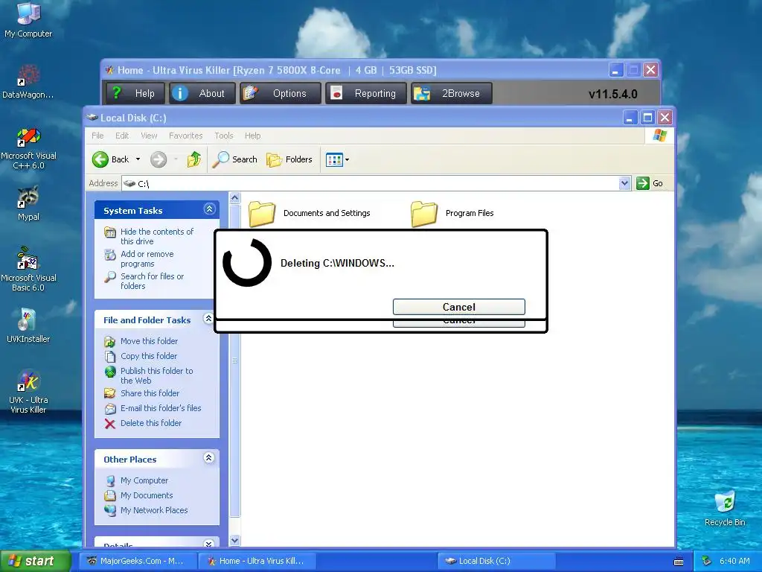Select the Recycle Bin icon

tap(725, 509)
